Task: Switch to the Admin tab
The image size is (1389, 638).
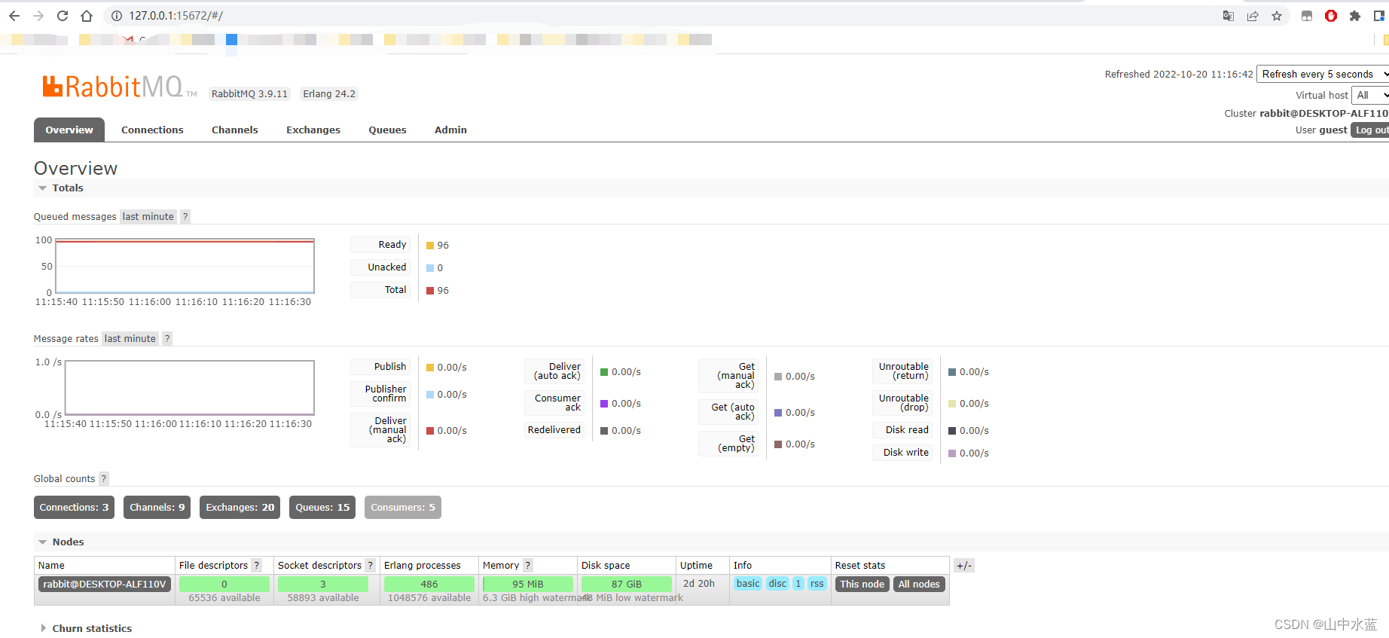Action: (x=450, y=130)
